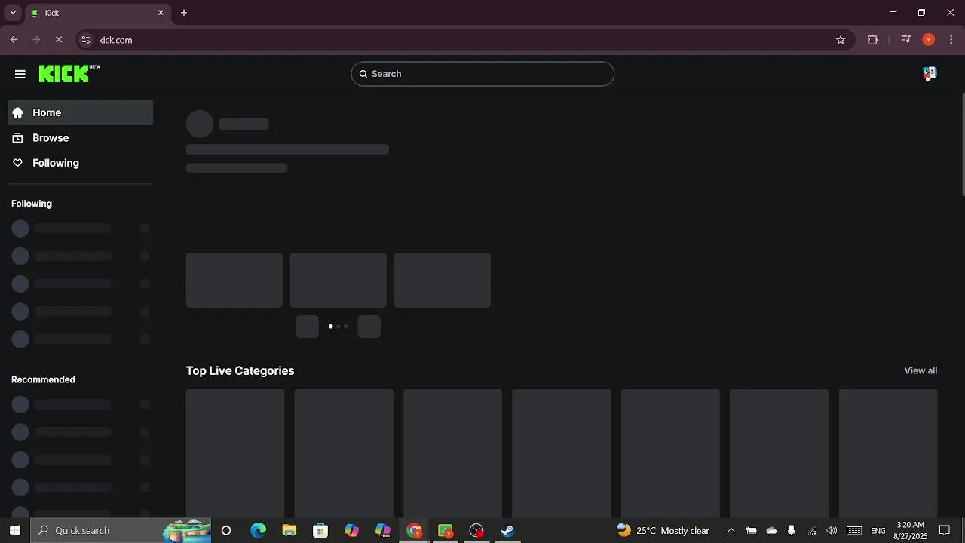This screenshot has height=543, width=965.
Task: Open the Windows Start menu
Action: click(x=15, y=530)
